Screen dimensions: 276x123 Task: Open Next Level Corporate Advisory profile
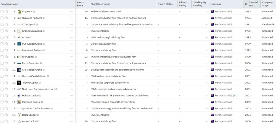[38, 89]
